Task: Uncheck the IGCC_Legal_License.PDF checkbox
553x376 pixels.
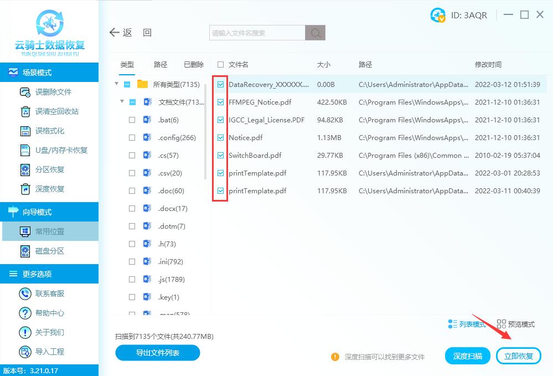Action: (x=220, y=120)
